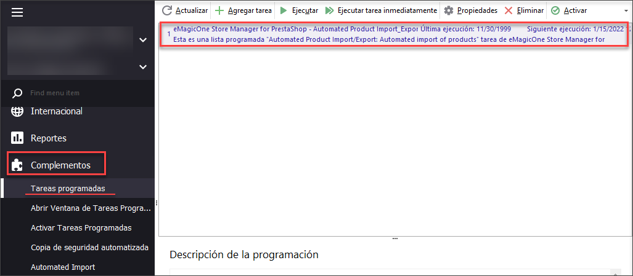Click Ejecutar tarea inmediatamente label
633x276 pixels.
point(387,10)
